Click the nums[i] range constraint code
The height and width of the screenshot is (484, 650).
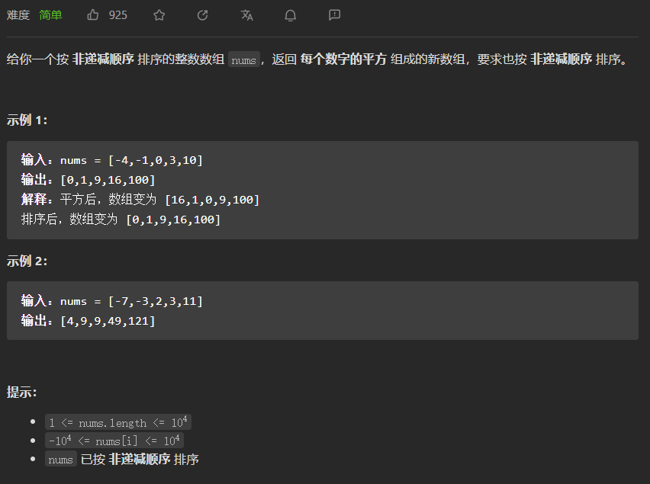[x=114, y=441]
